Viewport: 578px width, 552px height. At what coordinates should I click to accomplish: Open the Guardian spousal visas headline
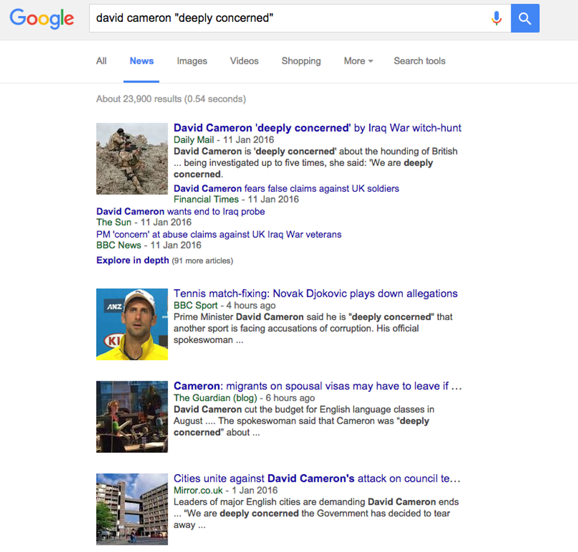(318, 386)
